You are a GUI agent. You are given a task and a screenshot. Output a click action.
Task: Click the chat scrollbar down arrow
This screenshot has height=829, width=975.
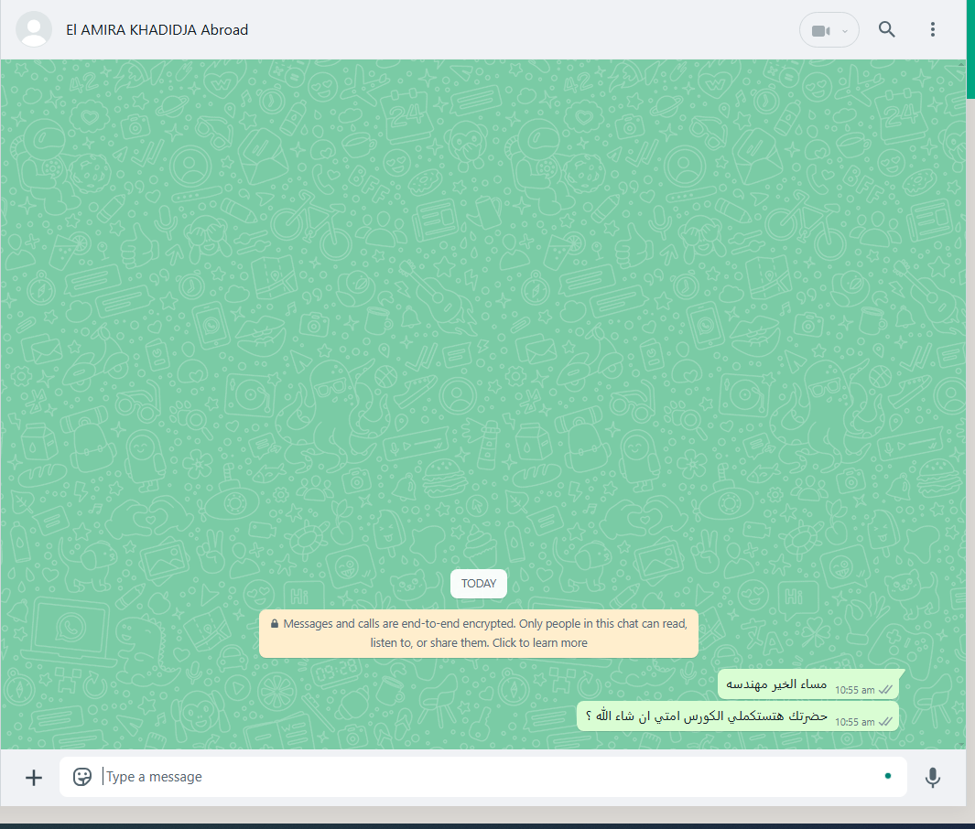pos(962,744)
